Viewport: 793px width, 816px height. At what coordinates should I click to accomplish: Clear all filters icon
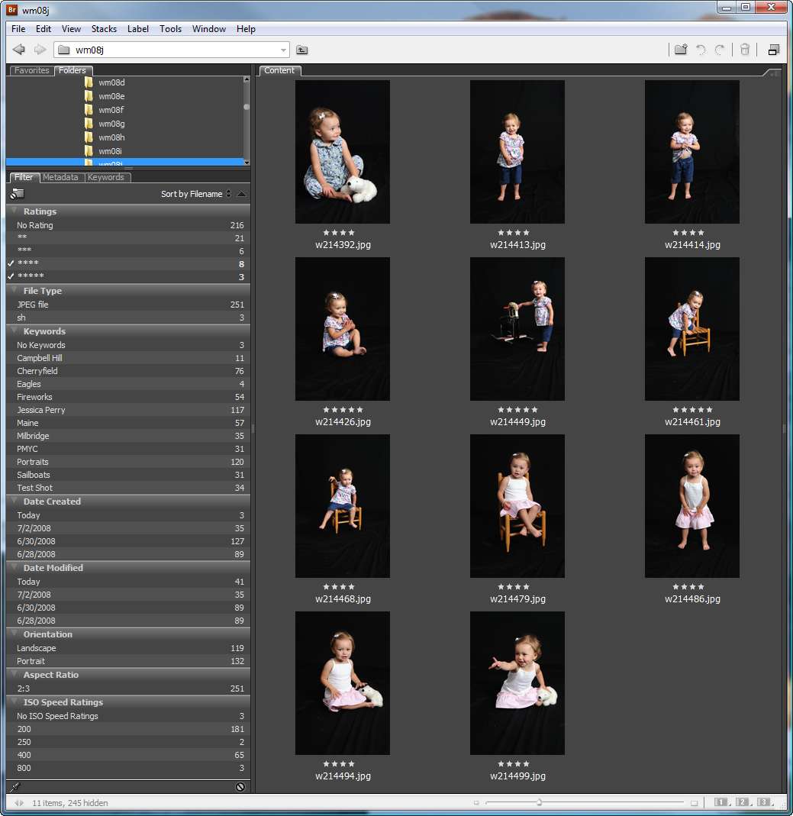[x=240, y=787]
